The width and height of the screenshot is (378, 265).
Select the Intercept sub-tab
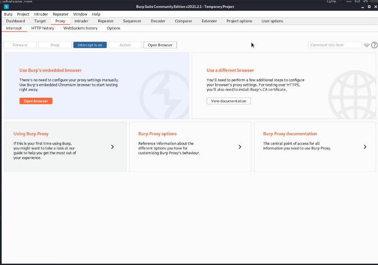click(14, 28)
